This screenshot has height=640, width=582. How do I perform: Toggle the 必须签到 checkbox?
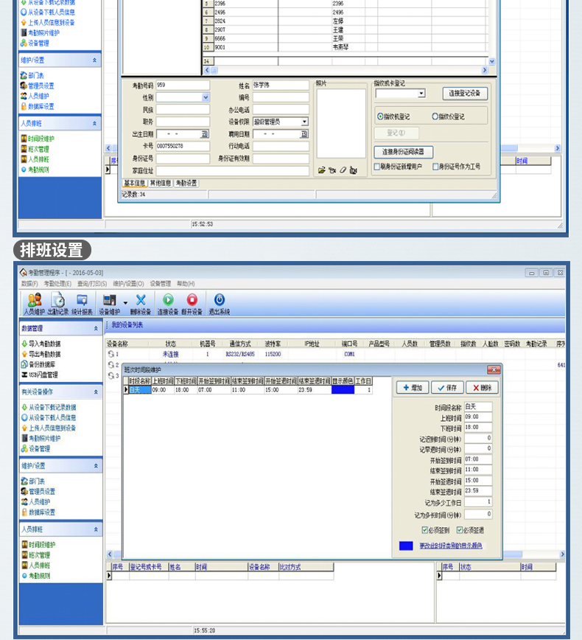click(x=425, y=529)
